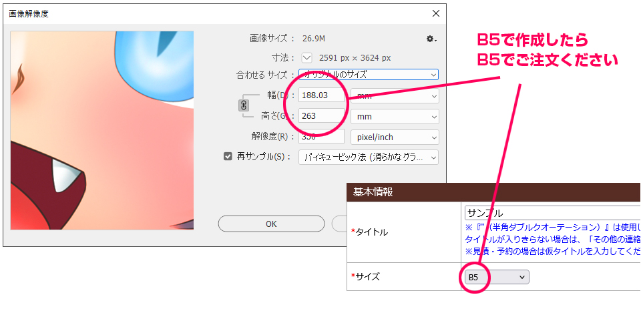Click the 画像解像度 dialog title
This screenshot has width=643, height=311.
29,13
